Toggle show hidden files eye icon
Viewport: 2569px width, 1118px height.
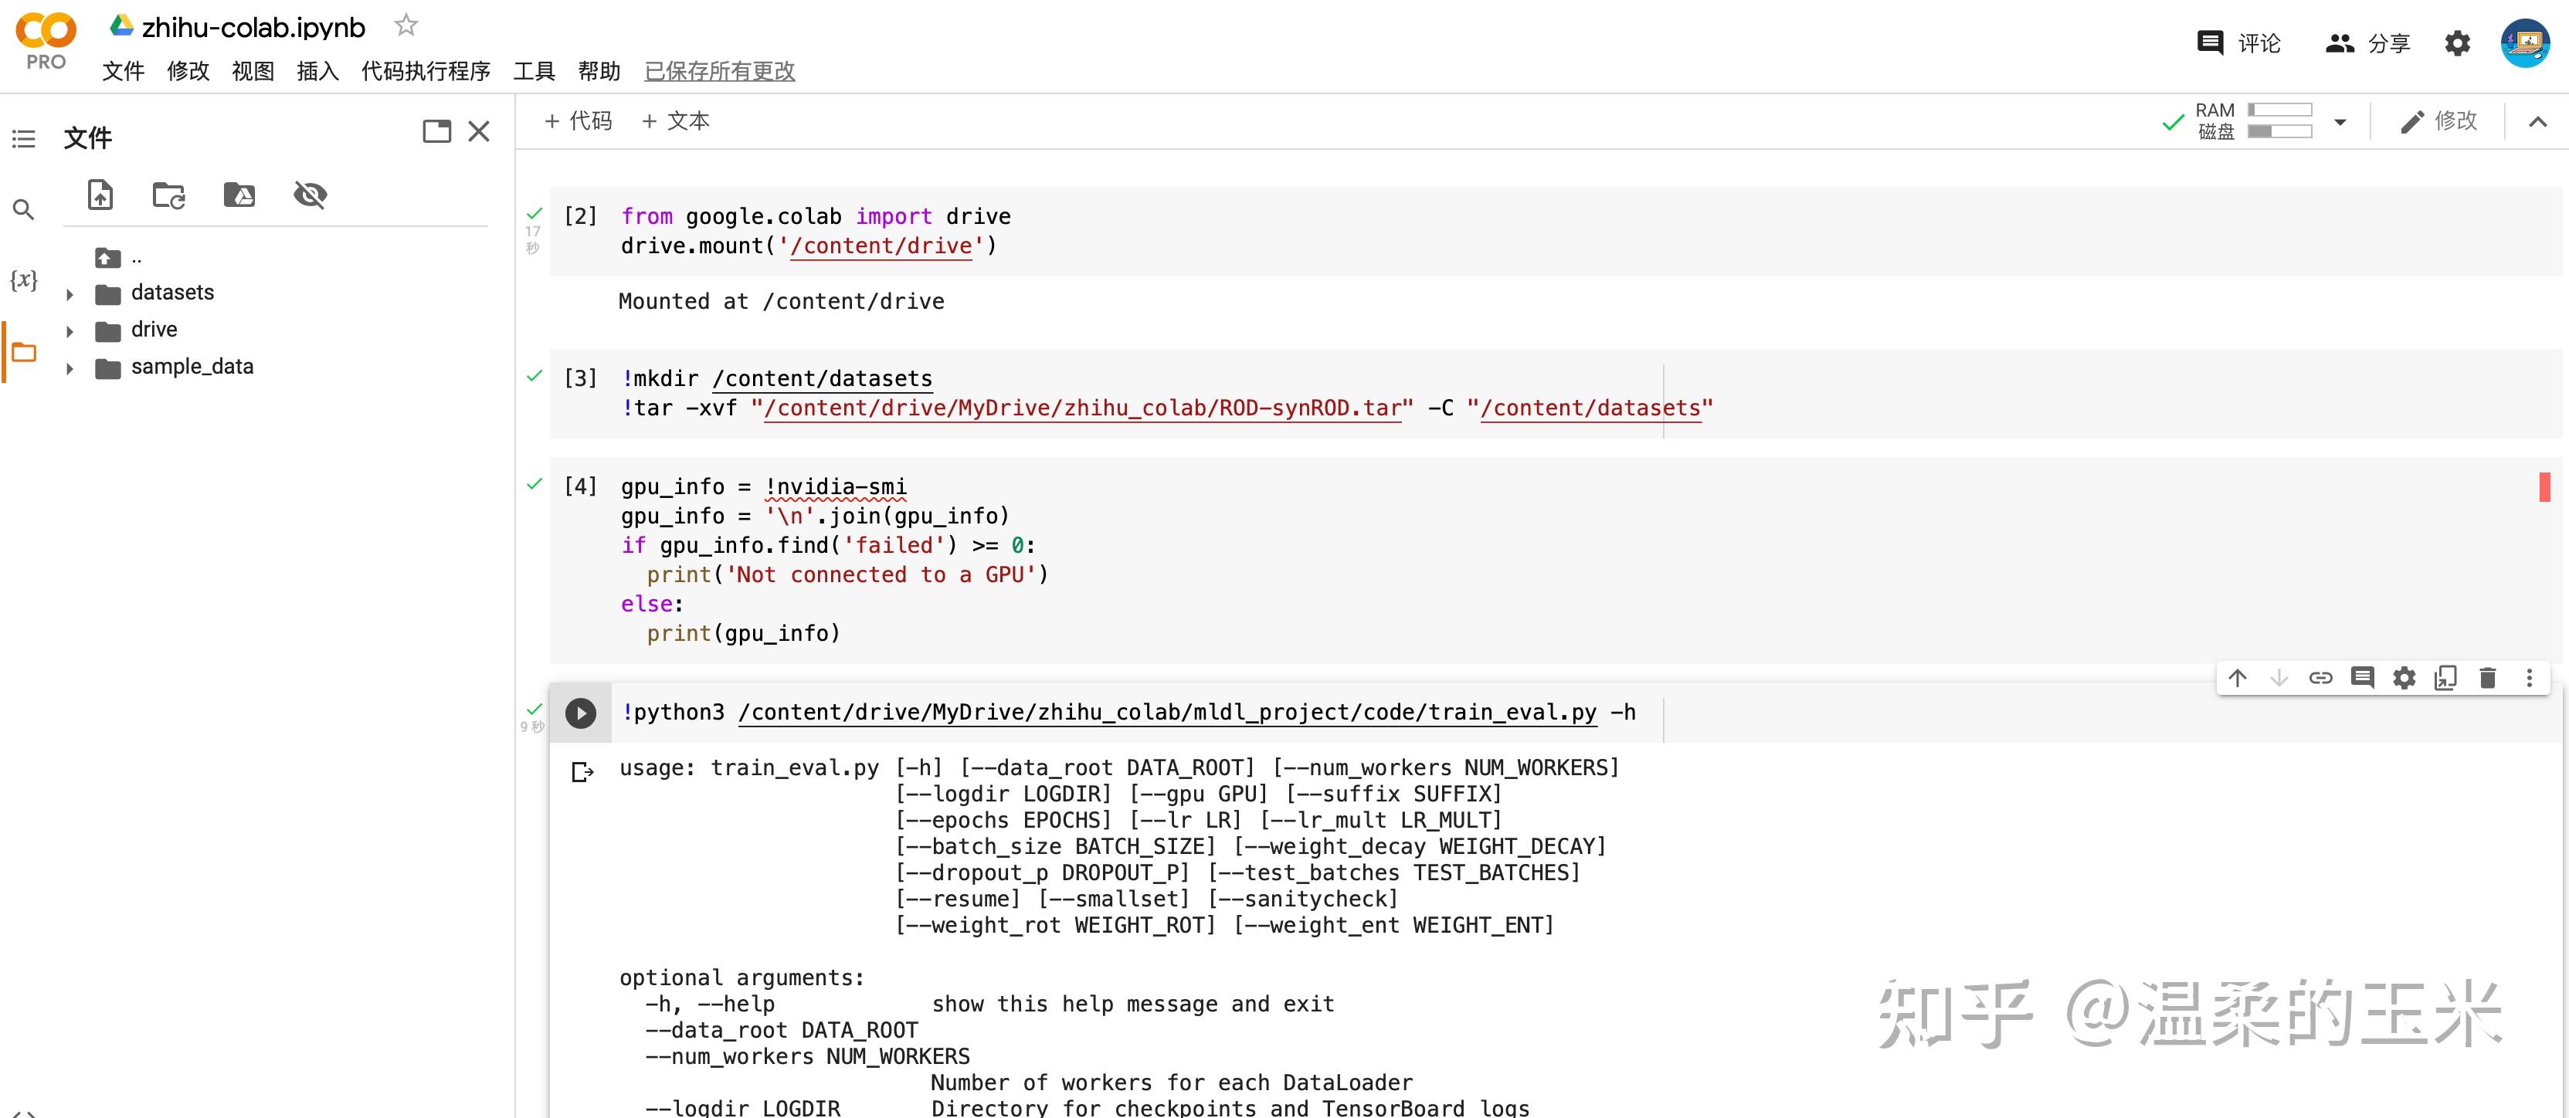tap(311, 195)
